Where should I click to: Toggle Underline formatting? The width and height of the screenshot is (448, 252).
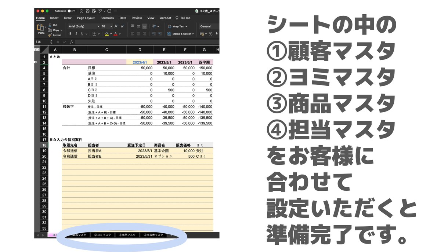click(82, 34)
